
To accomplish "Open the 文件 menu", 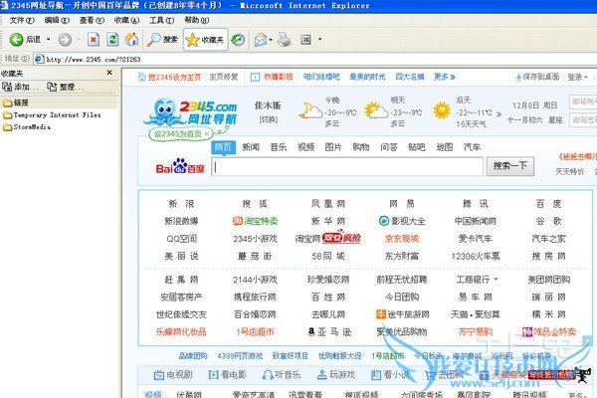I will coord(22,20).
